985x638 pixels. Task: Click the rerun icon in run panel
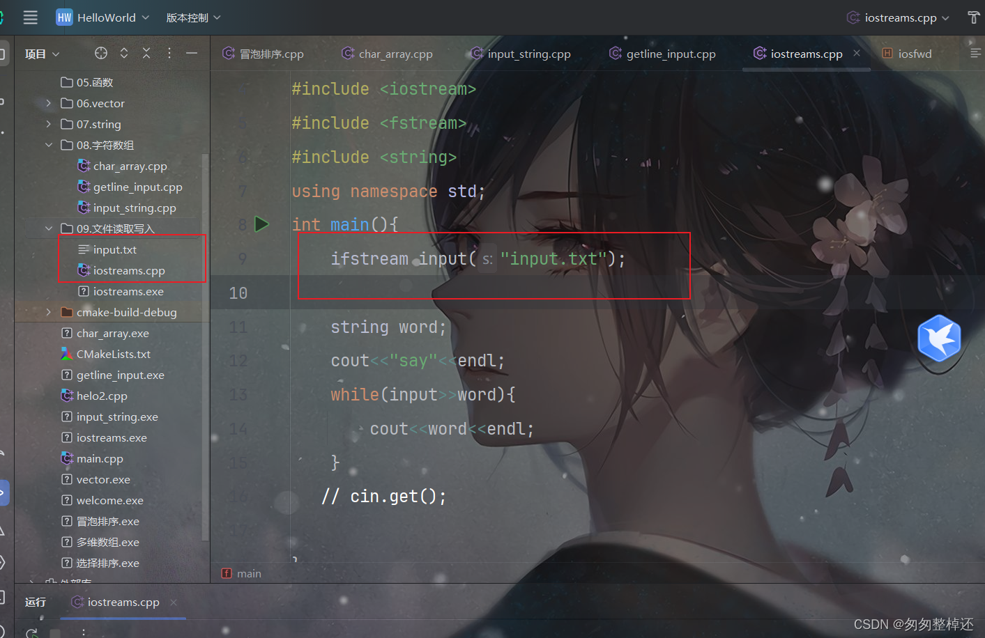point(32,632)
